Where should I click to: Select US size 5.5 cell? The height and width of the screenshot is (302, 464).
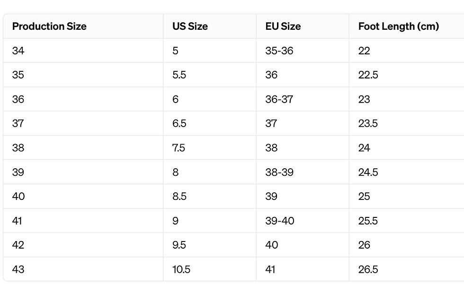coord(209,75)
